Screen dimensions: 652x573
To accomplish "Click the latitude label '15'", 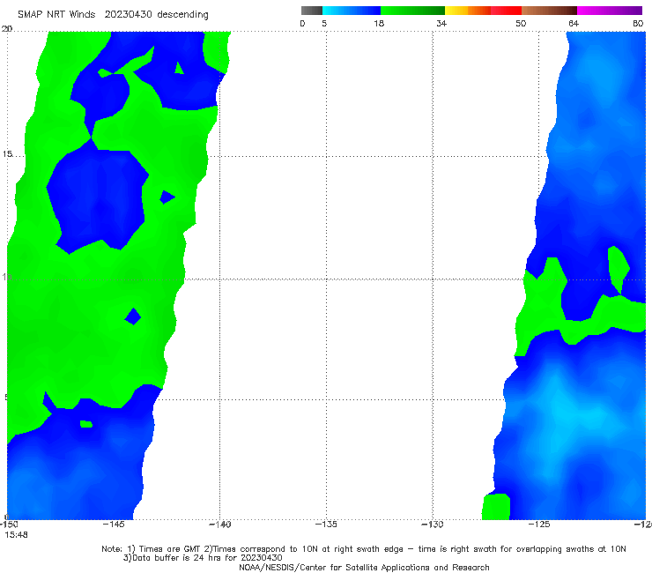I will point(7,154).
